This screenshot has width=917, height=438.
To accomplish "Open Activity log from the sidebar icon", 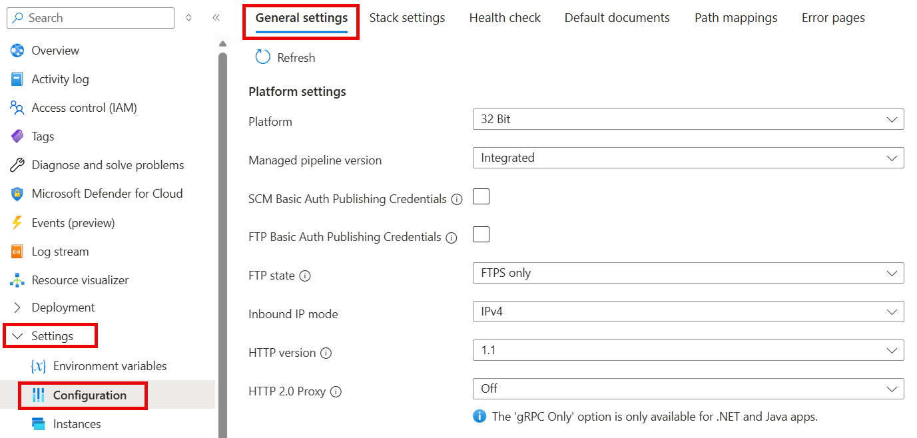I will pyautogui.click(x=17, y=79).
